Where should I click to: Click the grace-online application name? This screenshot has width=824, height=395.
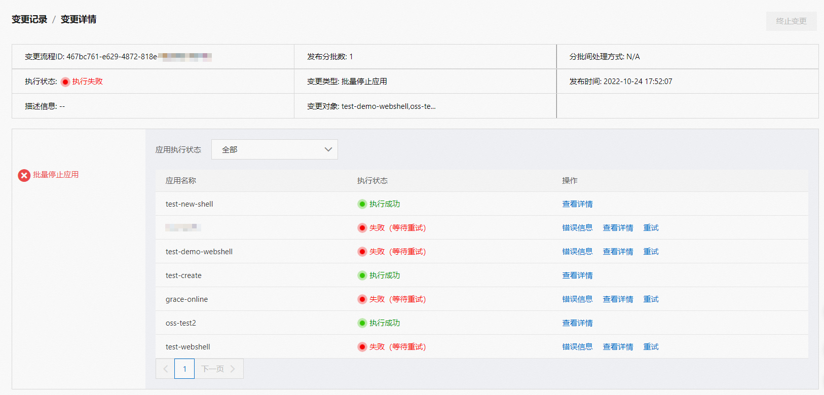186,299
